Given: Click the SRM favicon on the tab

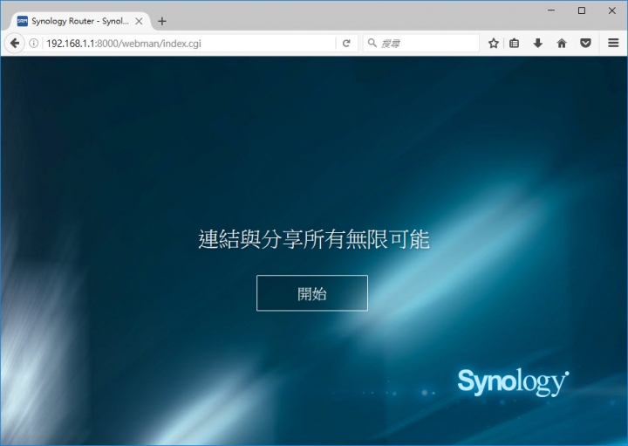Looking at the screenshot, I should pyautogui.click(x=23, y=21).
